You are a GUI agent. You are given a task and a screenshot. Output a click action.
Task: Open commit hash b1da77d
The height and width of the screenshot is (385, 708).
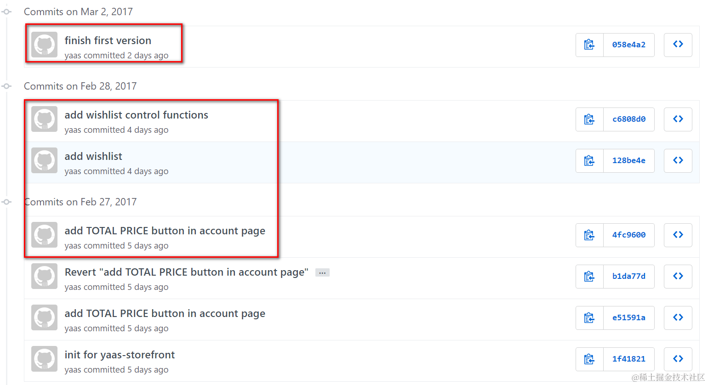click(x=628, y=276)
